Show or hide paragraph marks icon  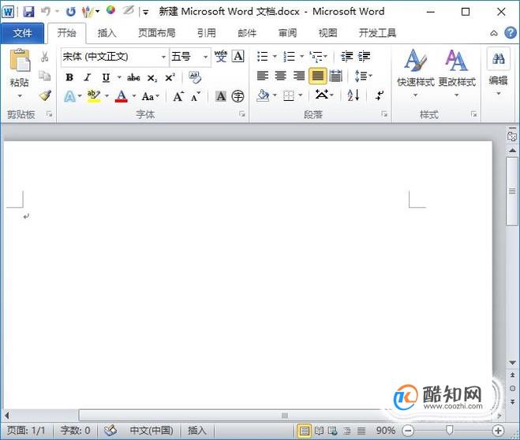379,95
